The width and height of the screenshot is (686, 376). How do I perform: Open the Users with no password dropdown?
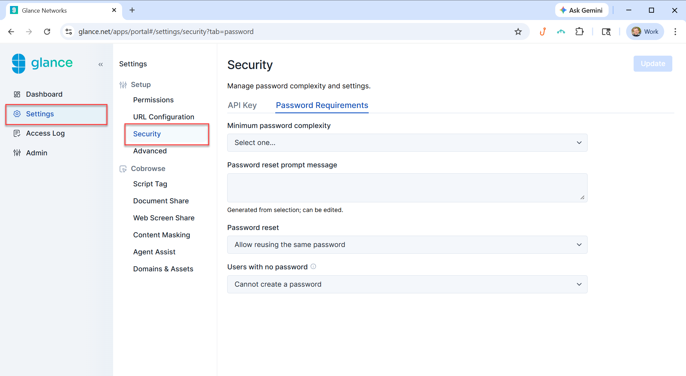point(407,284)
